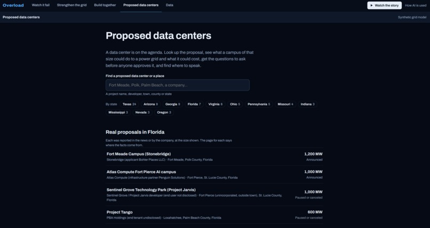Filter proposals by Texas

(x=129, y=104)
